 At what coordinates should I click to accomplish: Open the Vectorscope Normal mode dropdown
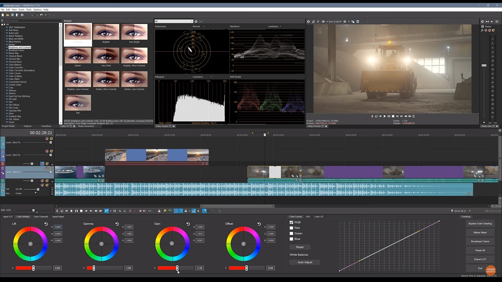pos(198,27)
